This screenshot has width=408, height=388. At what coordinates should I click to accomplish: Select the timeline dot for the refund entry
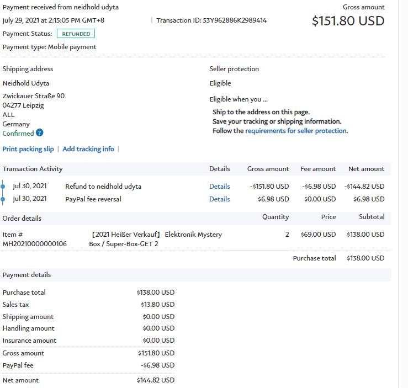tap(3, 187)
